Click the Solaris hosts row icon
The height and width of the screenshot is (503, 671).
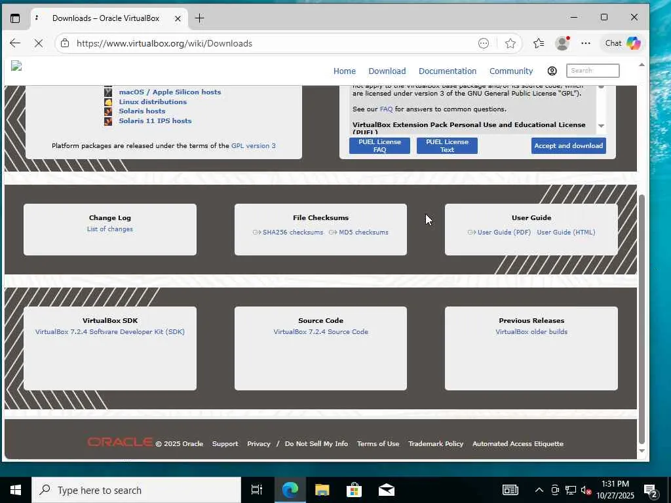[108, 111]
